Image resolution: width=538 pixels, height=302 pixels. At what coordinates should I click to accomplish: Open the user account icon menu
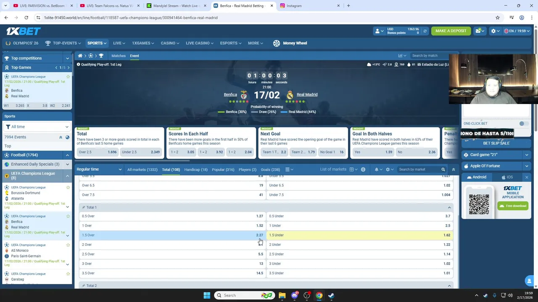coord(379,31)
